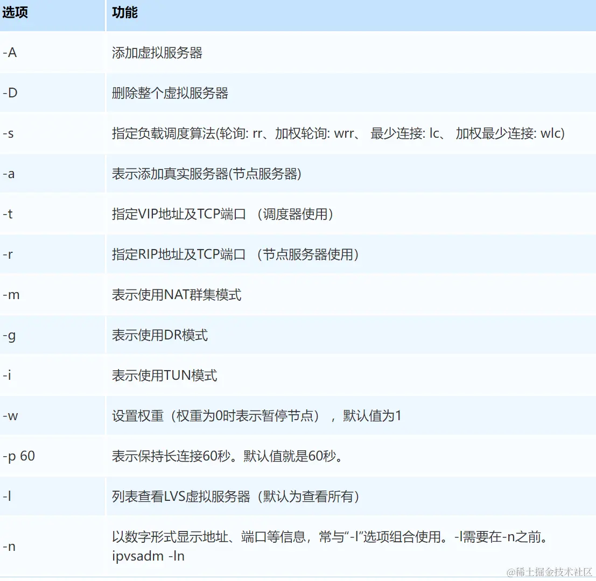Click the -w weight option cell

11,415
